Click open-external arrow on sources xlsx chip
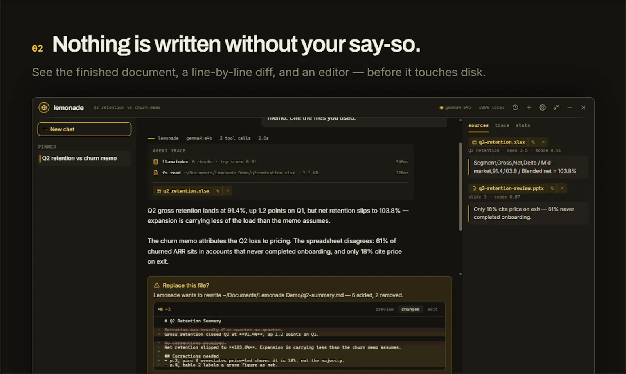The width and height of the screenshot is (626, 374). (x=543, y=142)
